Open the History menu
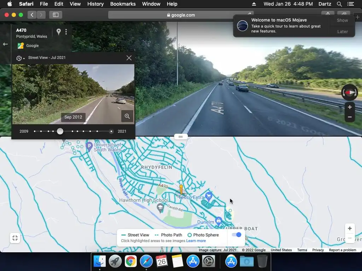 tap(95, 4)
